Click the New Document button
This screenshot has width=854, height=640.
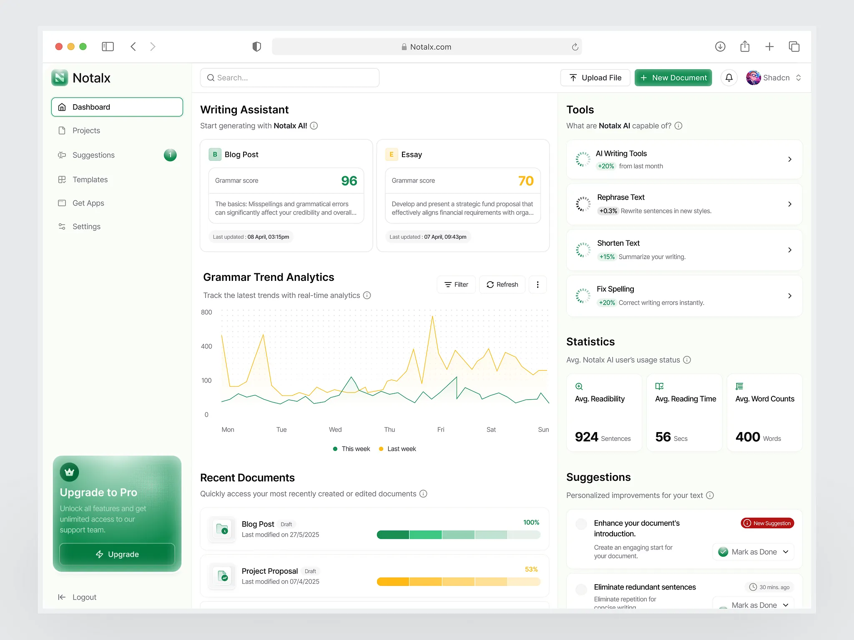tap(673, 78)
